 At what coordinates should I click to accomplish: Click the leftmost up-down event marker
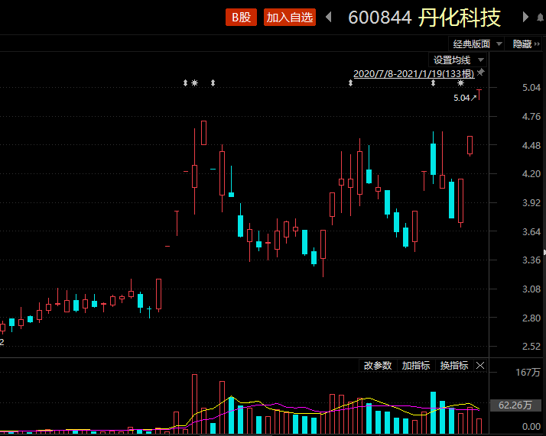click(185, 82)
